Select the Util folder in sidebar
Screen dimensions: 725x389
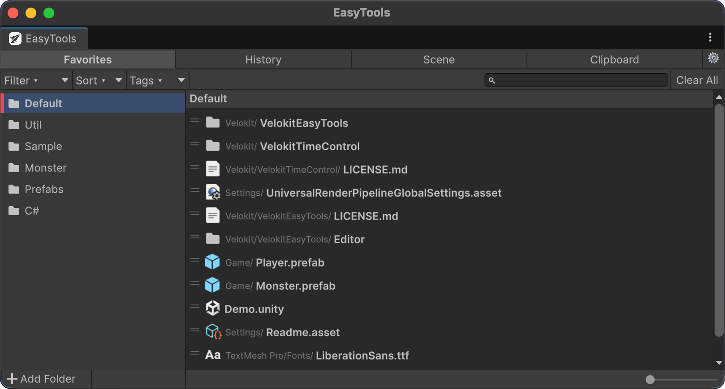pyautogui.click(x=93, y=125)
